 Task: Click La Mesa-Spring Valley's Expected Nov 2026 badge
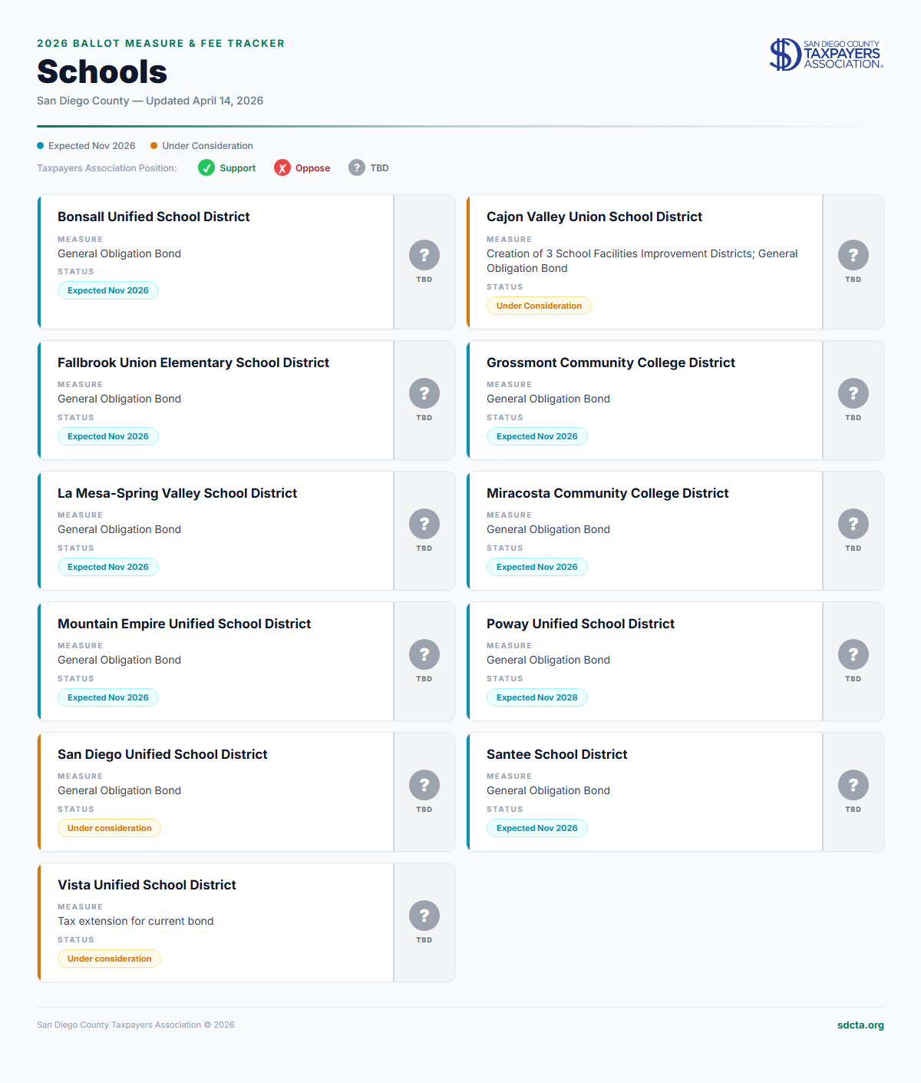[108, 567]
